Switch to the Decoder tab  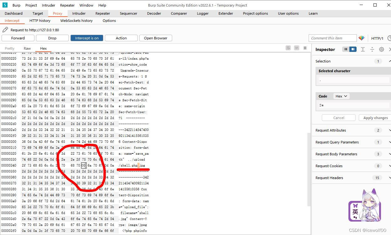(x=154, y=13)
